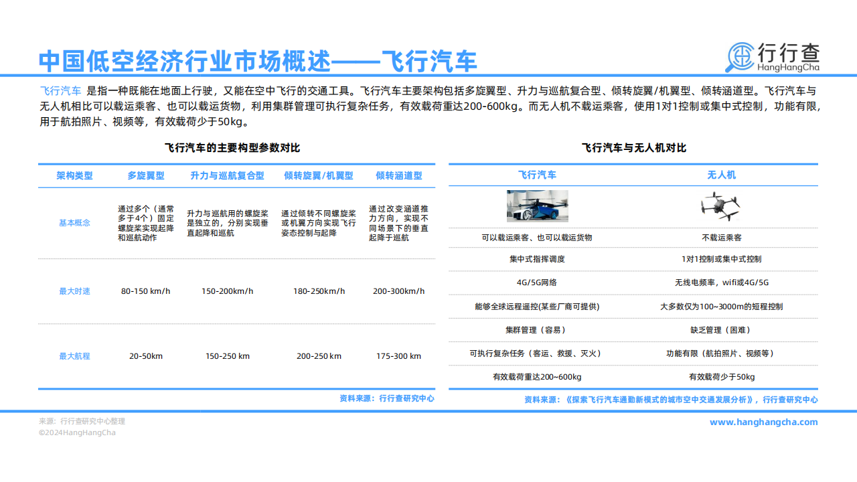Click the cell 大多数仅为100~3000m的短程控制
Image resolution: width=857 pixels, height=482 pixels.
[x=722, y=307]
